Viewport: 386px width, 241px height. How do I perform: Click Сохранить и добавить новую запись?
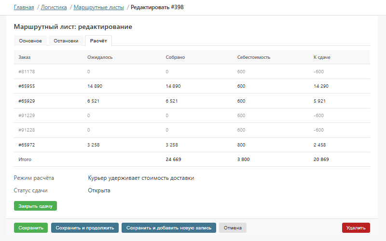pos(169,228)
